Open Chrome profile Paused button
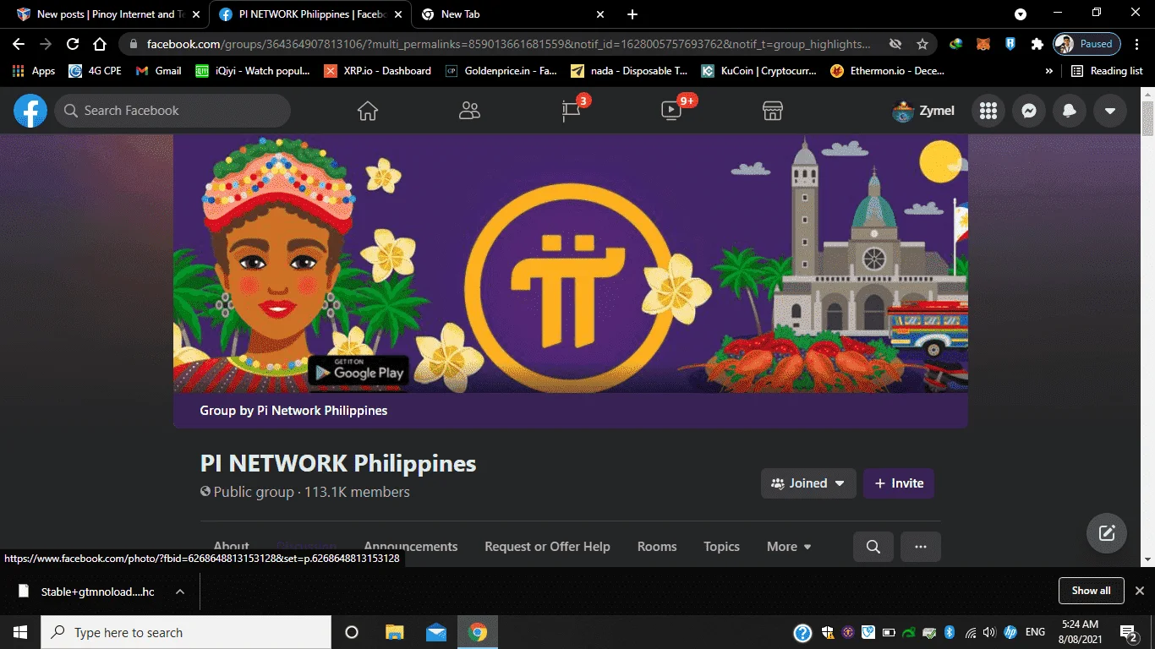This screenshot has height=649, width=1155. click(1087, 44)
